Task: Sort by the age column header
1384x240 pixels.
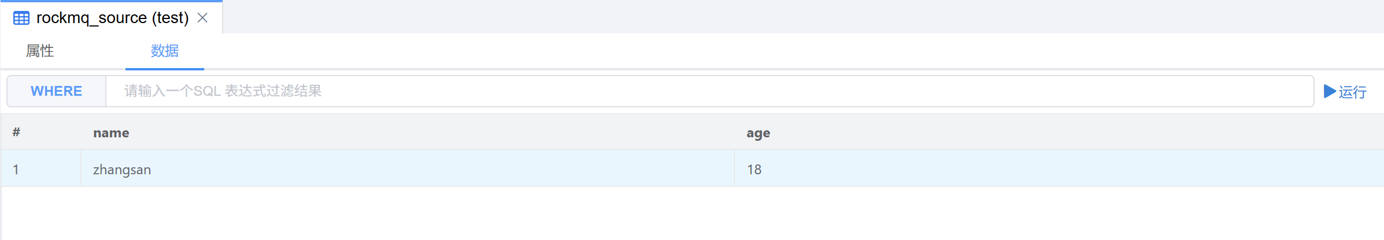Action: coord(758,133)
